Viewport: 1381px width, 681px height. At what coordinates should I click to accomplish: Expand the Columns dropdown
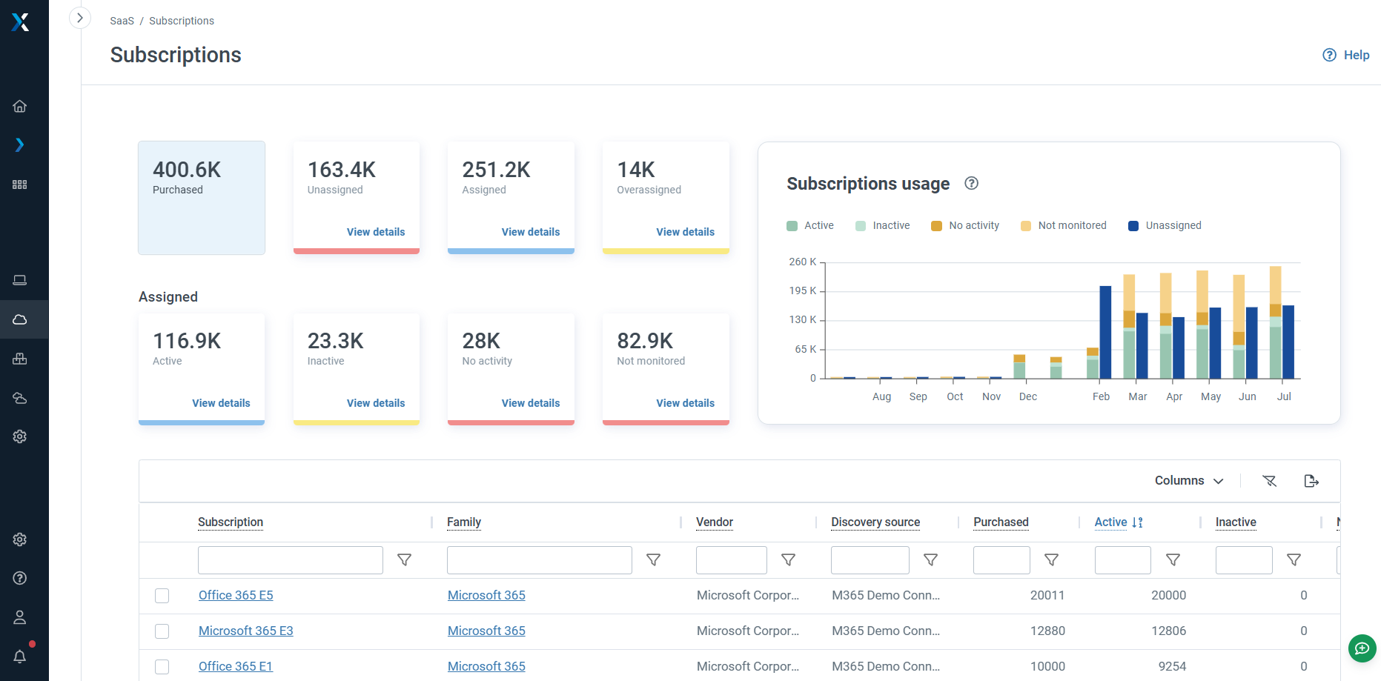(1188, 481)
